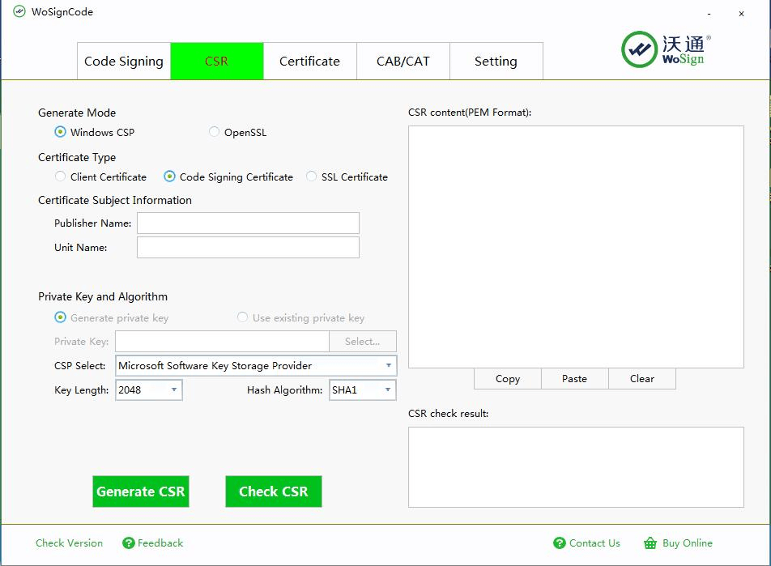This screenshot has height=566, width=771.
Task: Select the Windows CSP generate mode
Action: 60,132
